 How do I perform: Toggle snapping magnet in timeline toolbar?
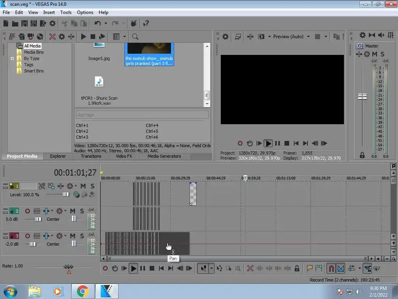331,268
